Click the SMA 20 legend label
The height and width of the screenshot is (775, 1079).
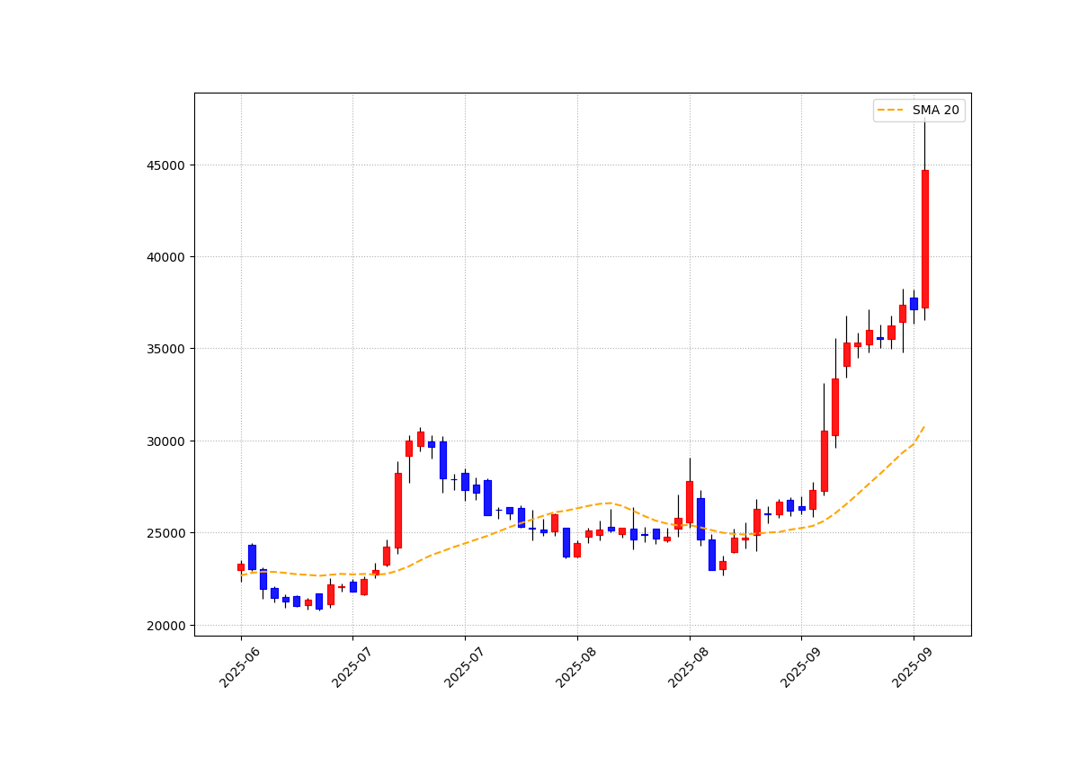coord(936,111)
